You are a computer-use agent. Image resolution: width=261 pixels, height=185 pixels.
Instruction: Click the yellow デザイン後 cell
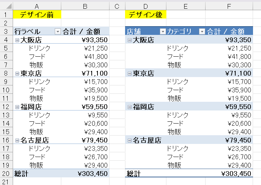(x=146, y=15)
